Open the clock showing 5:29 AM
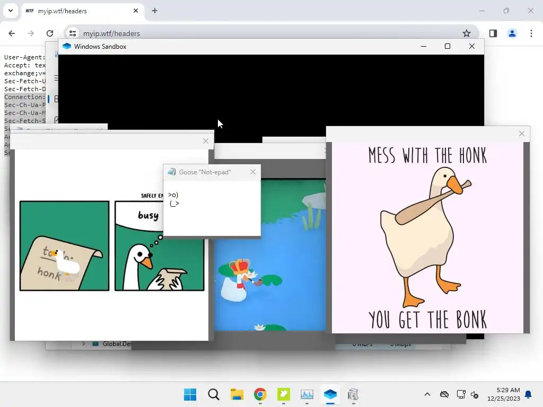 pos(504,394)
